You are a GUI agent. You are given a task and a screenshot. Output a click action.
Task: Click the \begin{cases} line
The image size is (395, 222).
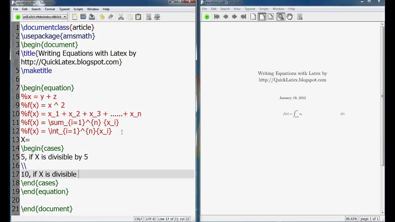[x=43, y=148]
